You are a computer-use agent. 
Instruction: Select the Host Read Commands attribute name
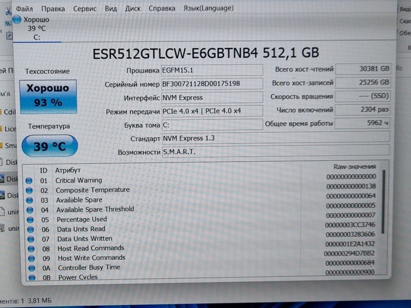point(91,248)
